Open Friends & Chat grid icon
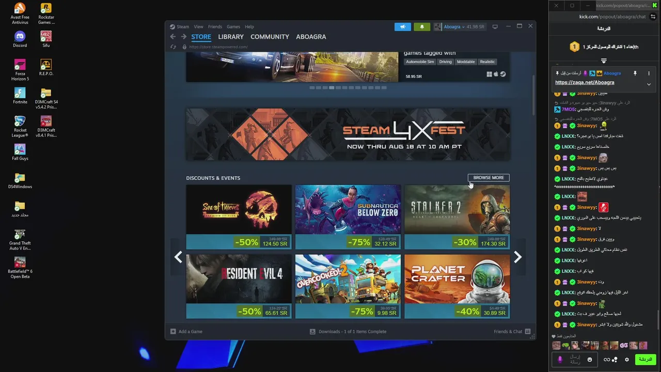Screen dimensions: 661x372 (528, 332)
